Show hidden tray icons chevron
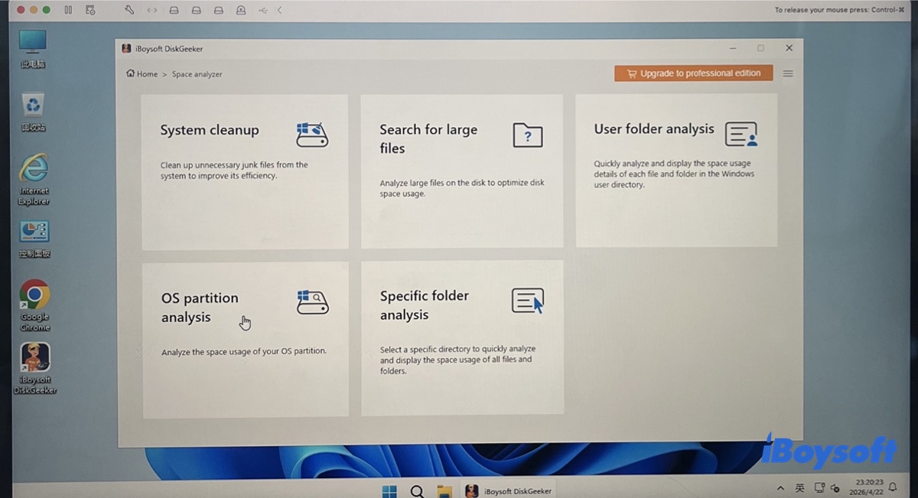Viewport: 918px width, 498px height. click(780, 487)
